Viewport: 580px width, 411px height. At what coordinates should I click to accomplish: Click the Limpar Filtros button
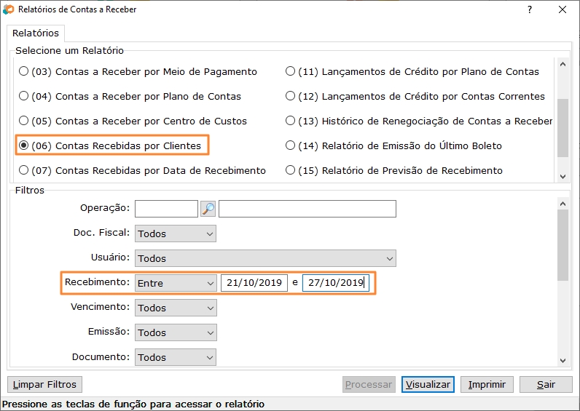coord(44,384)
